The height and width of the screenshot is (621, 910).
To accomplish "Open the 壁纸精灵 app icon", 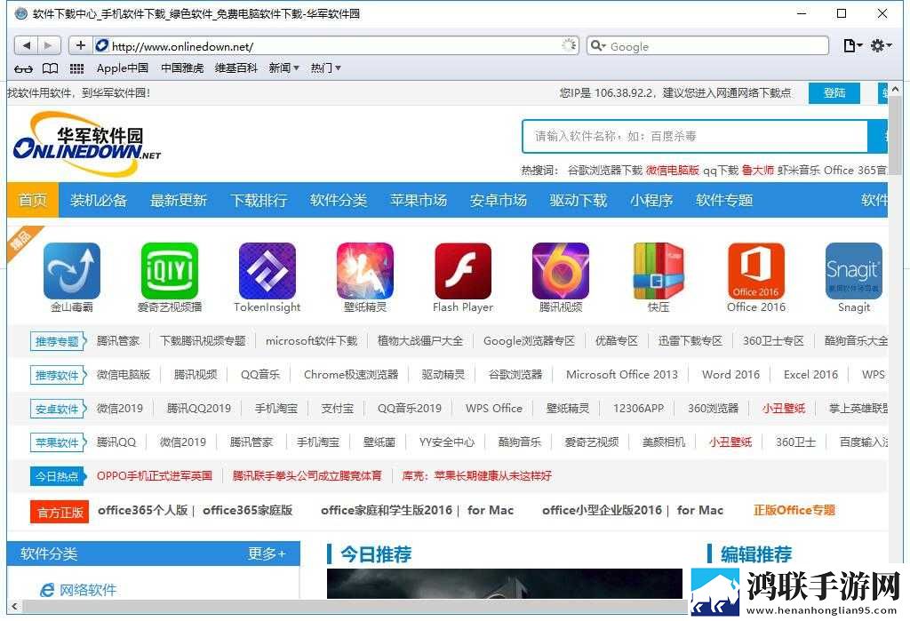I will (x=365, y=271).
